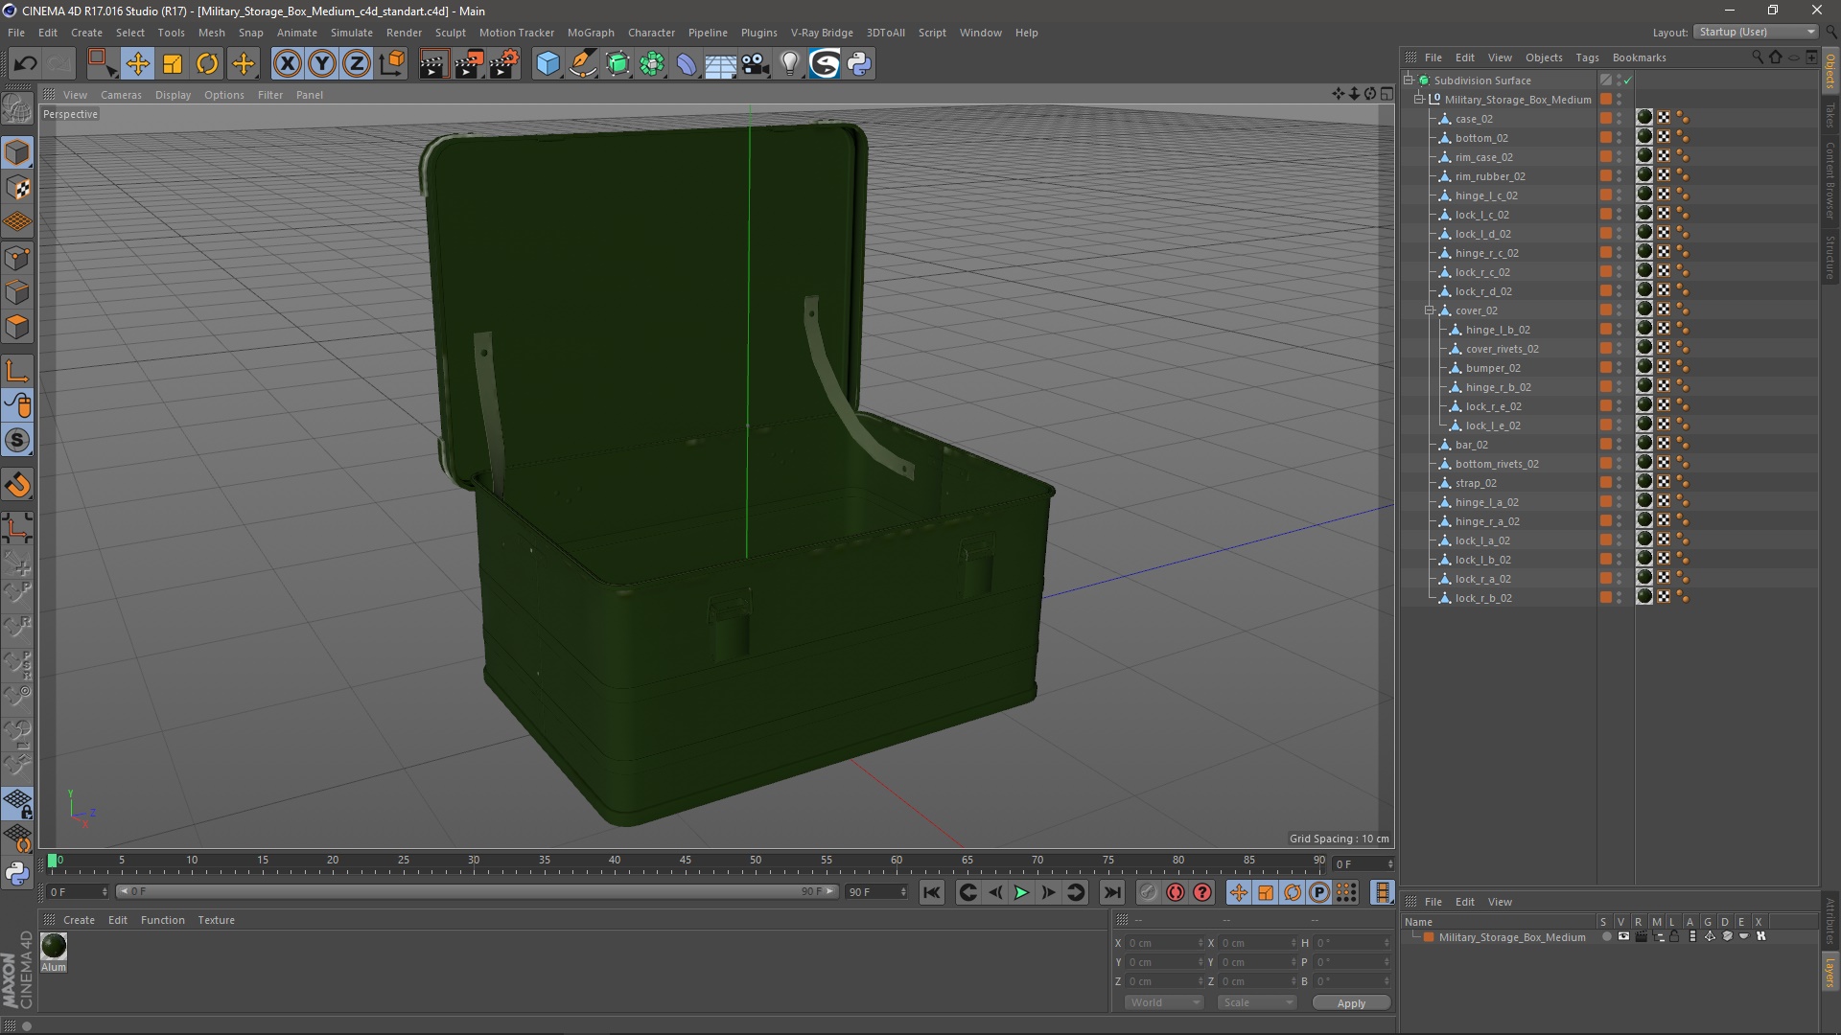This screenshot has width=1841, height=1035.
Task: Open Edit Render Settings
Action: pyautogui.click(x=504, y=64)
